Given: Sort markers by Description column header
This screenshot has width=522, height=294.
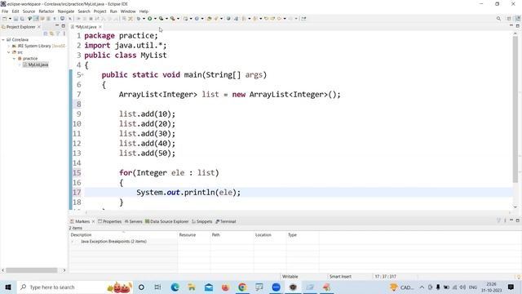Looking at the screenshot, I should 122,235.
